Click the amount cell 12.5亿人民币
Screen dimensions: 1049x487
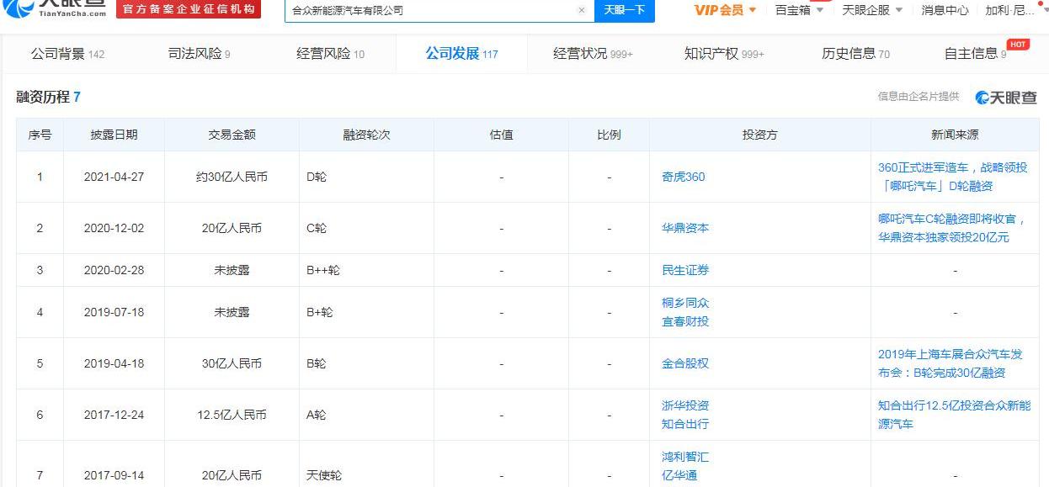[x=232, y=415]
